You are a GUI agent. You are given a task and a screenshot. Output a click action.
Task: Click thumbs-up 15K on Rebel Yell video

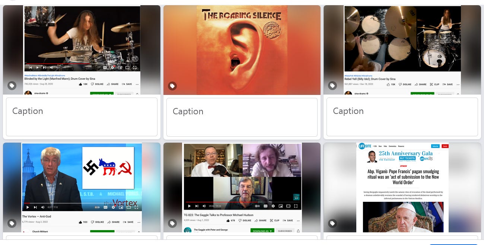tap(391, 85)
